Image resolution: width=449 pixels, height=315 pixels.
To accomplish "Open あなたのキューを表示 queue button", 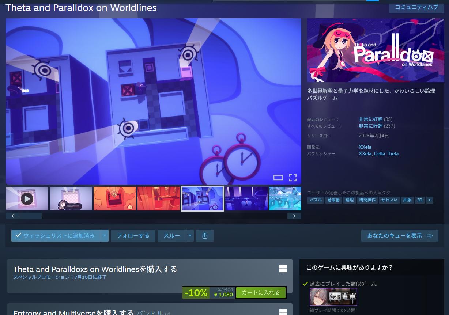I will pos(400,236).
